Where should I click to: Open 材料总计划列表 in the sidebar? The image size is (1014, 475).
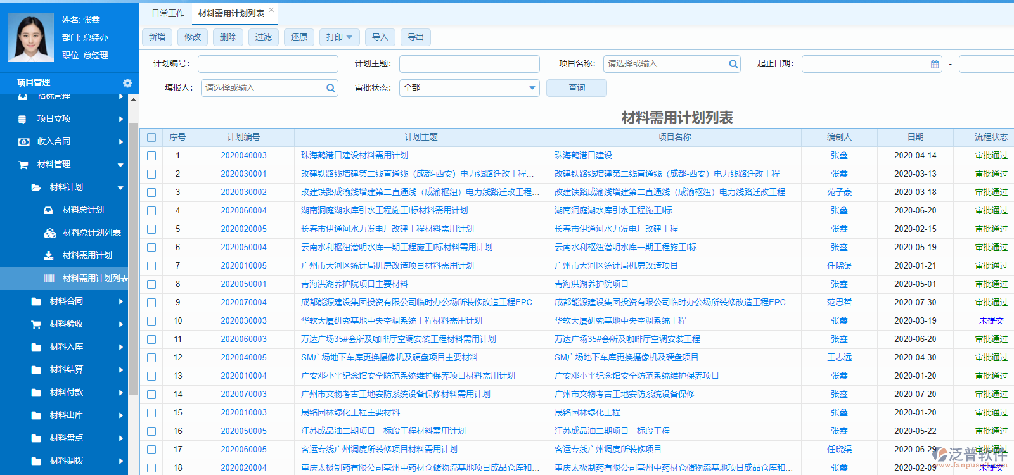pos(91,233)
